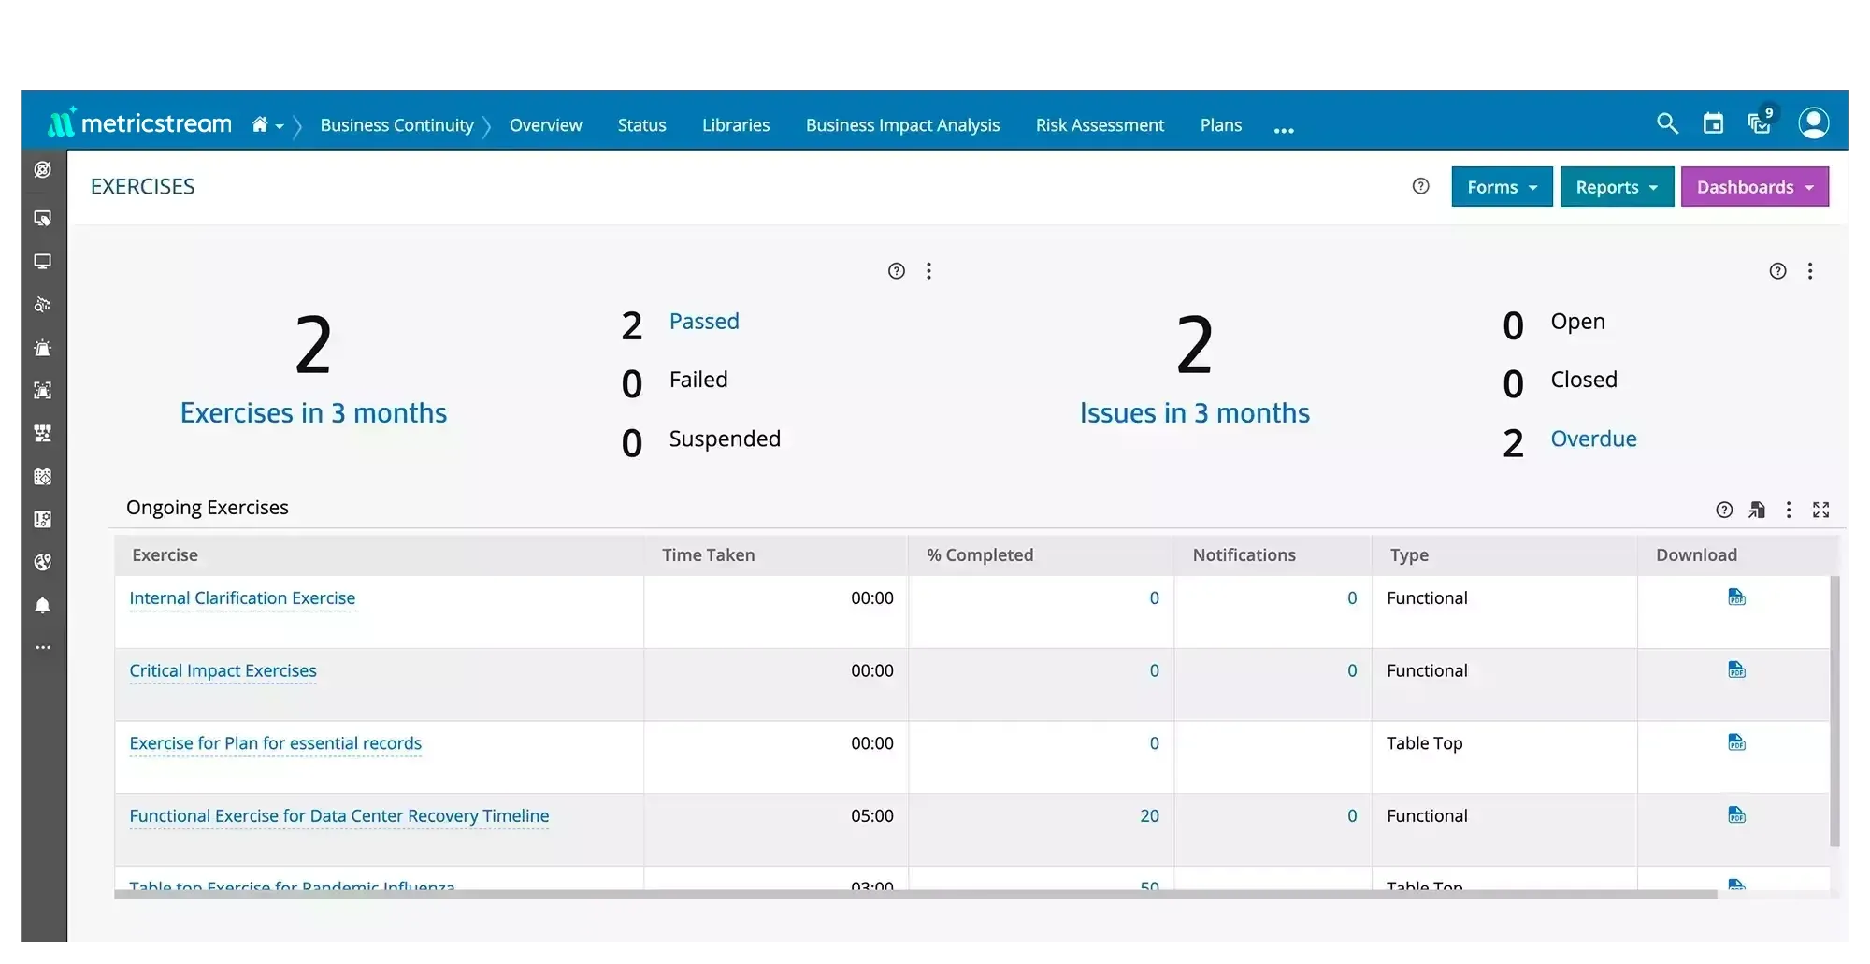Image resolution: width=1870 pixels, height=964 pixels.
Task: Download PDF for Internal Clarification Exercise
Action: pos(1737,597)
